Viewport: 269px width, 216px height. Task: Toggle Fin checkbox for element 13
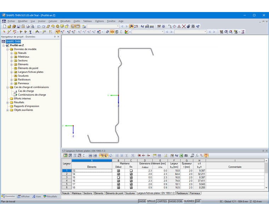[131, 171]
